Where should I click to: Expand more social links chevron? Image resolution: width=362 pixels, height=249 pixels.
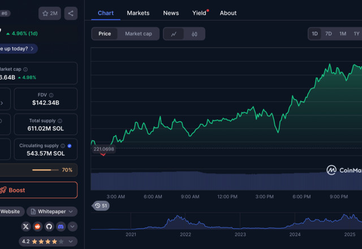point(72,226)
